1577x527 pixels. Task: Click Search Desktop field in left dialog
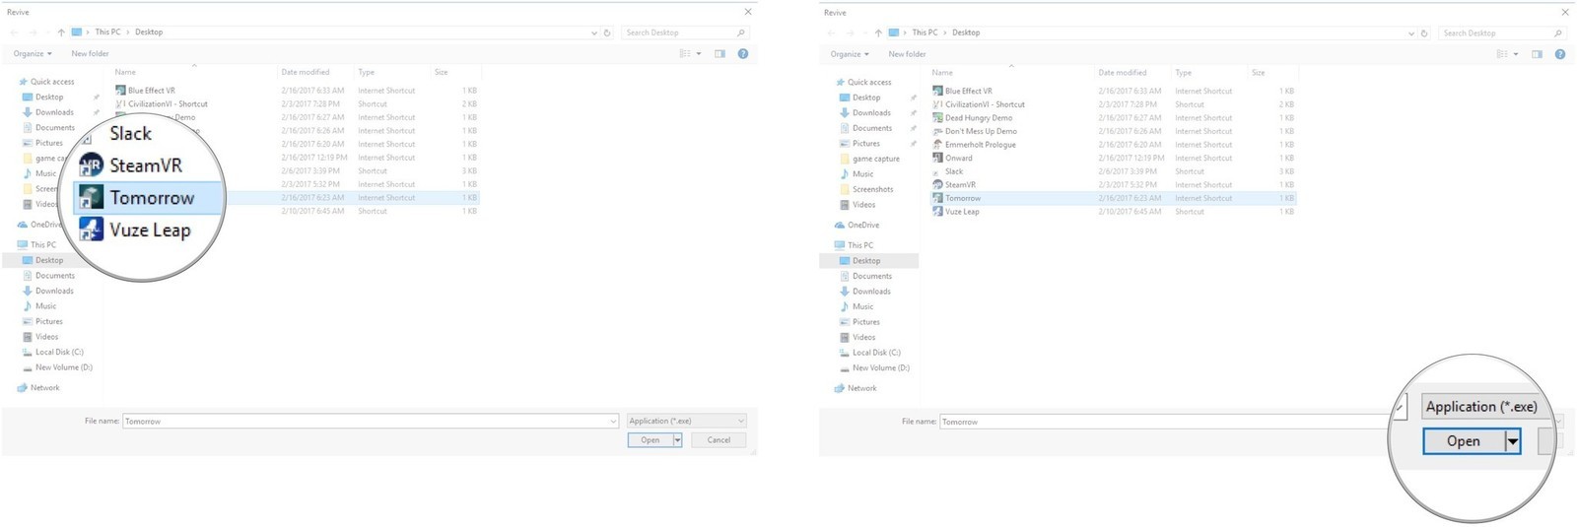click(x=680, y=33)
